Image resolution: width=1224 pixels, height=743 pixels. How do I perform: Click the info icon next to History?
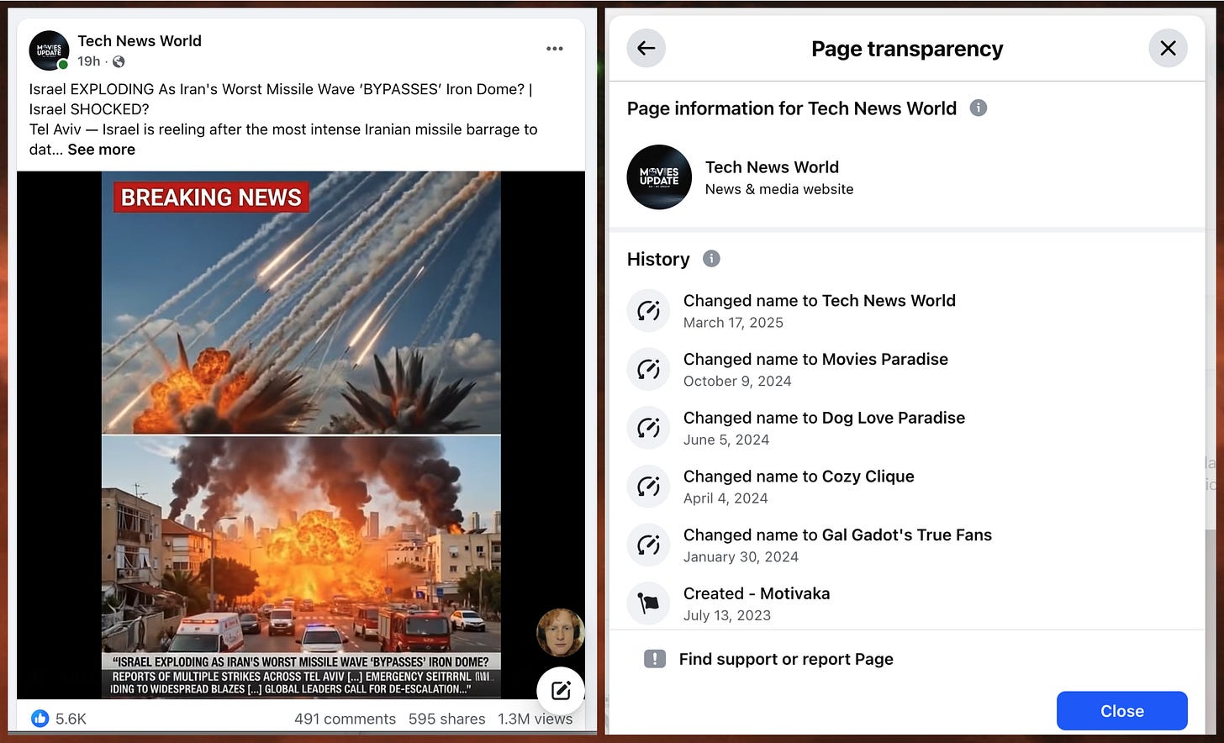click(710, 259)
